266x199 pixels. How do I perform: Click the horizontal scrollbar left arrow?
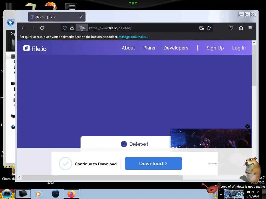(x=19, y=177)
